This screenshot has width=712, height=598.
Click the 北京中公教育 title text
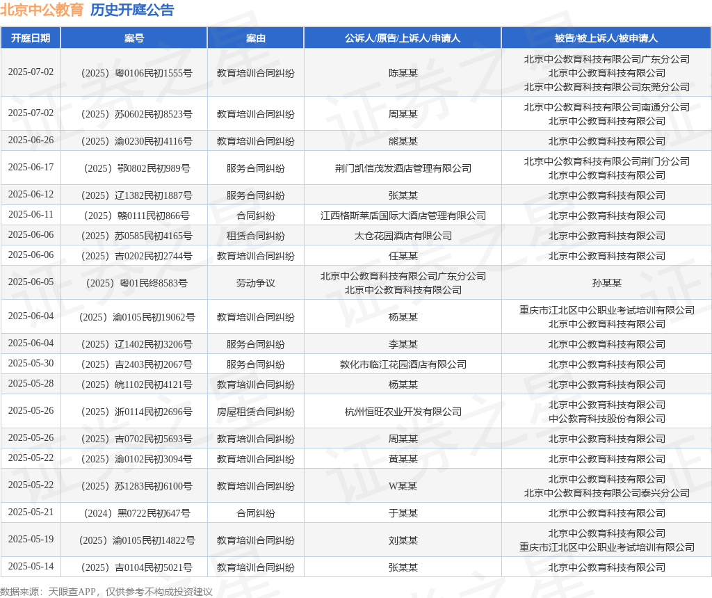(42, 10)
